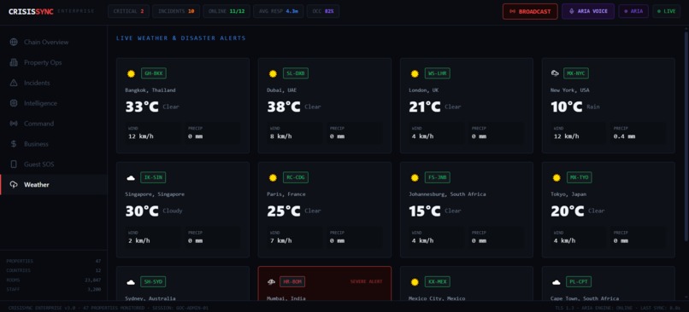Viewport: 689px width, 312px height.
Task: Click the cloud icon on Cape Town card
Action: 556,282
